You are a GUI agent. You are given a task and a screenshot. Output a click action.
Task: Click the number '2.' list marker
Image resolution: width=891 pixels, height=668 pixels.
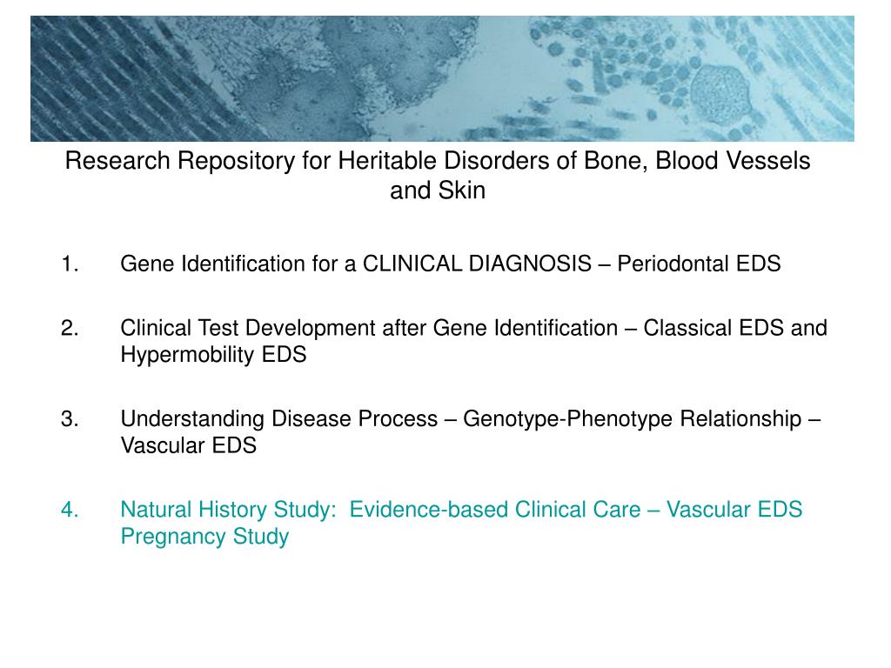point(70,328)
